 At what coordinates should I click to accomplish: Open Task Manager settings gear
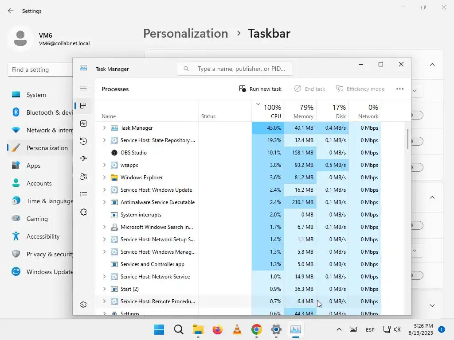(83, 305)
